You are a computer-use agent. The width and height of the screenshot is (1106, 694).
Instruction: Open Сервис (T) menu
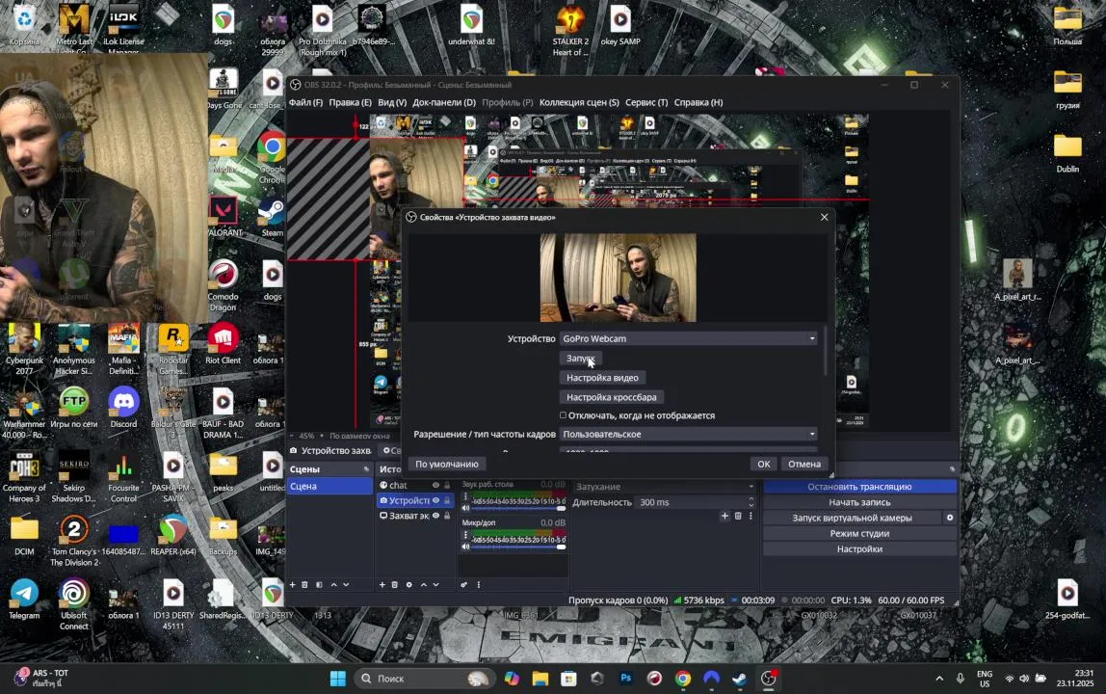click(x=646, y=102)
